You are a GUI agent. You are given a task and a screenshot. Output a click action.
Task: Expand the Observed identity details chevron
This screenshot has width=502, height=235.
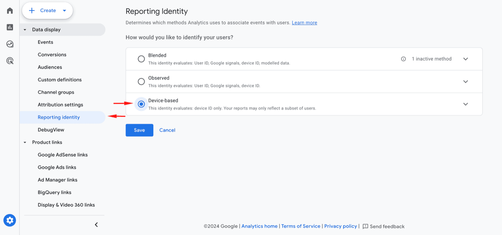466,82
